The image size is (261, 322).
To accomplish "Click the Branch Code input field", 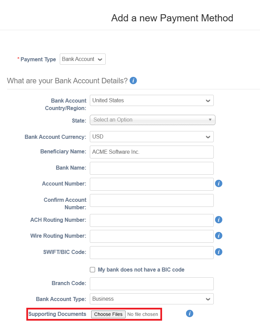I will pos(151,283).
